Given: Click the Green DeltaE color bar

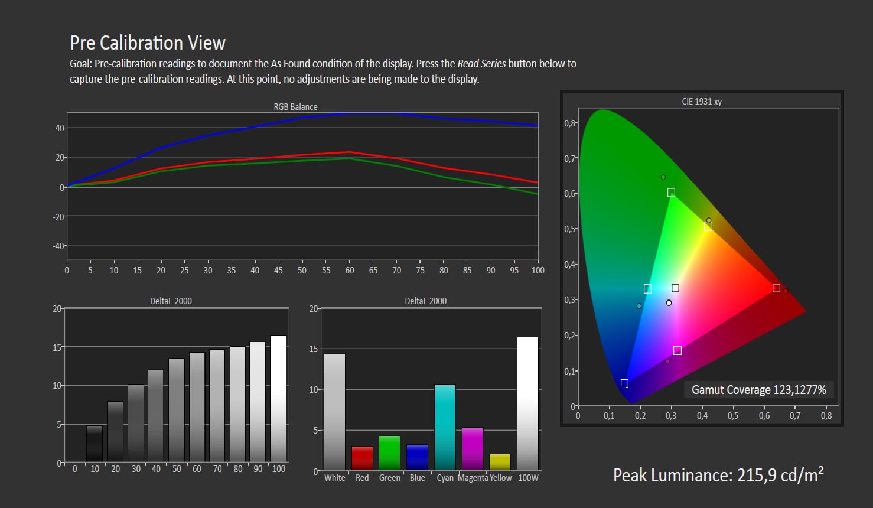Looking at the screenshot, I should [x=389, y=452].
